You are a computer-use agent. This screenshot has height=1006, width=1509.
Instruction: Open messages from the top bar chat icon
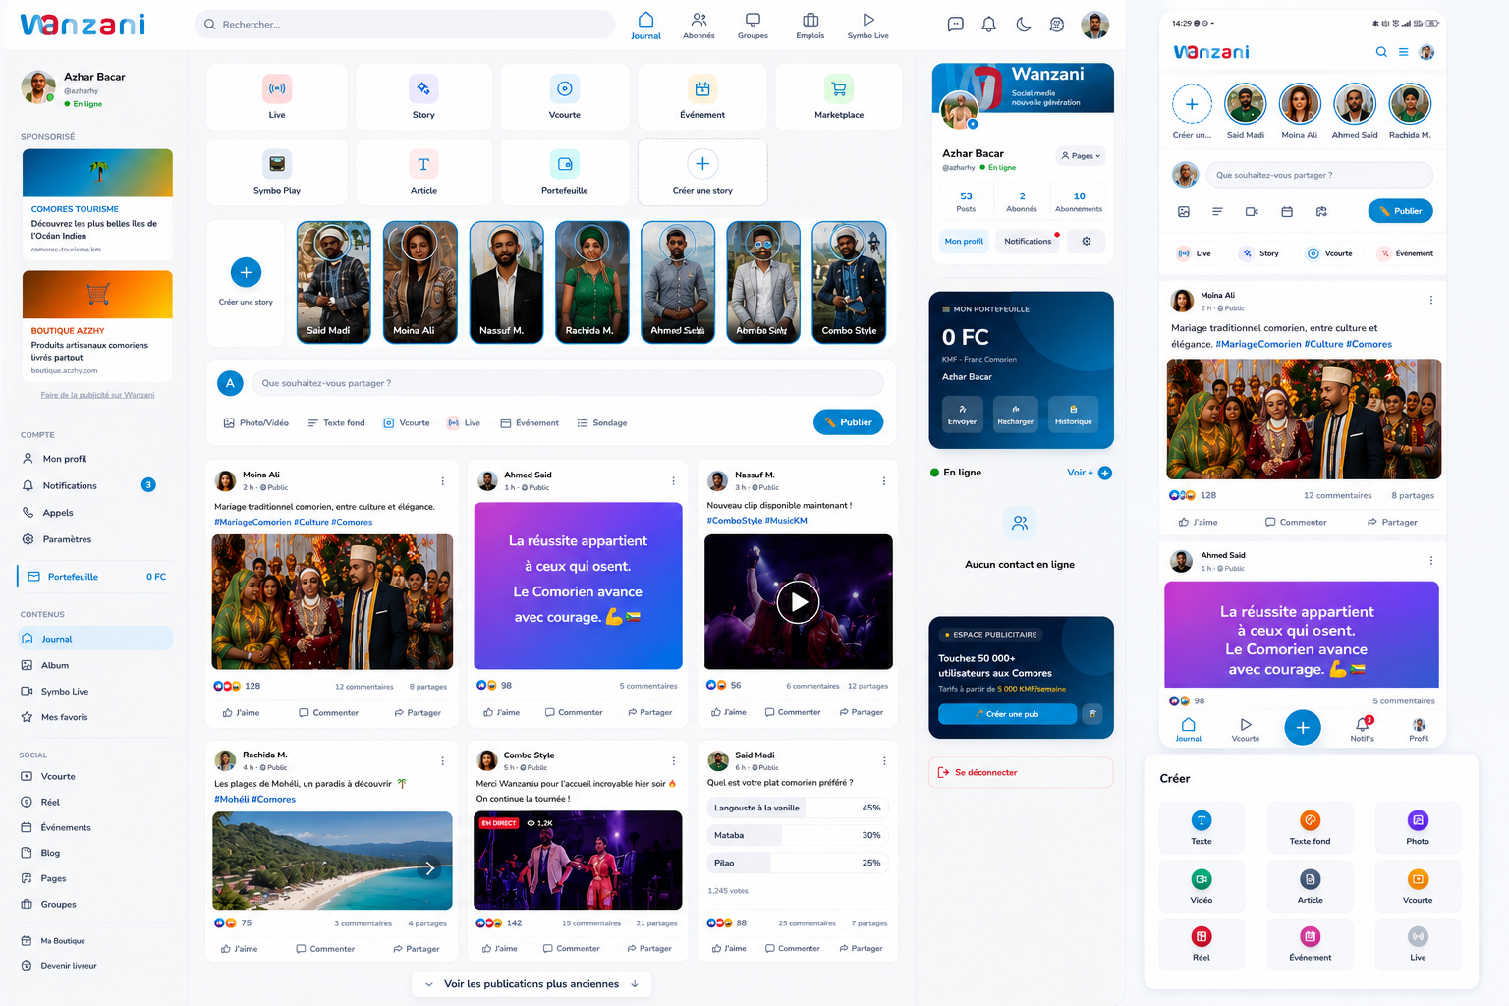[955, 25]
